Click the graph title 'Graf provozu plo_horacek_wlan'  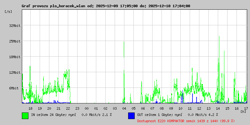pyautogui.click(x=53, y=6)
